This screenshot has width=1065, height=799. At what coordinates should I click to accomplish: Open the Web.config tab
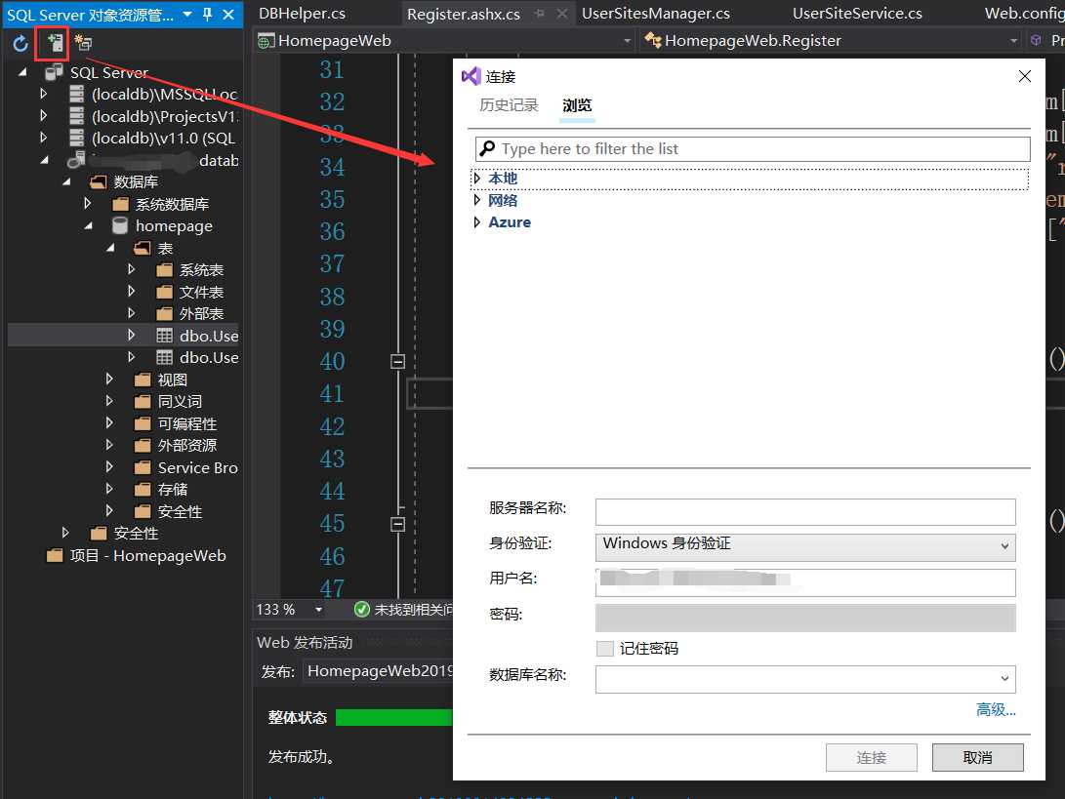(1024, 14)
